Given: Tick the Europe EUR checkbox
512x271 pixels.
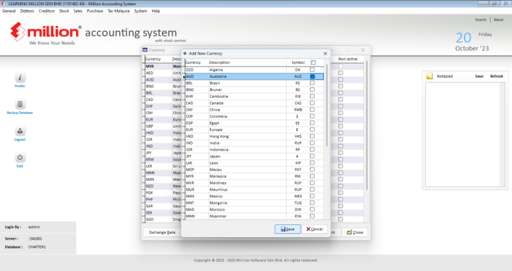Looking at the screenshot, I should (x=313, y=130).
